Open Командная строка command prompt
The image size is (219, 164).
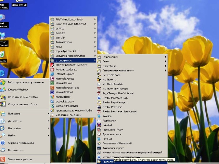[x=132, y=148]
